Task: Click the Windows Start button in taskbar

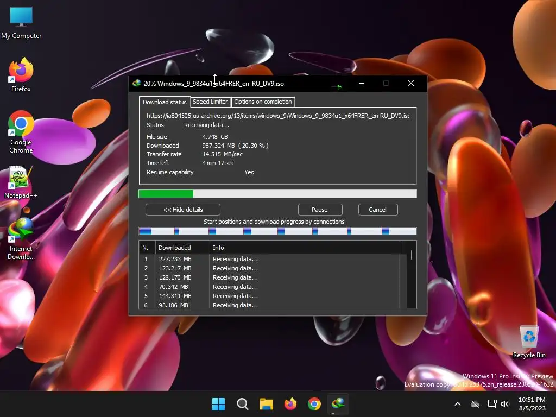Action: pyautogui.click(x=218, y=404)
